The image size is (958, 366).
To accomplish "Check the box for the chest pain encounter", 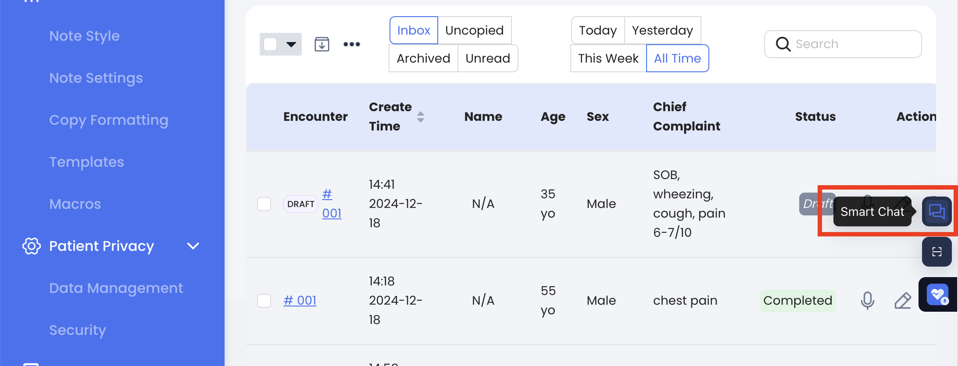I will coord(264,301).
